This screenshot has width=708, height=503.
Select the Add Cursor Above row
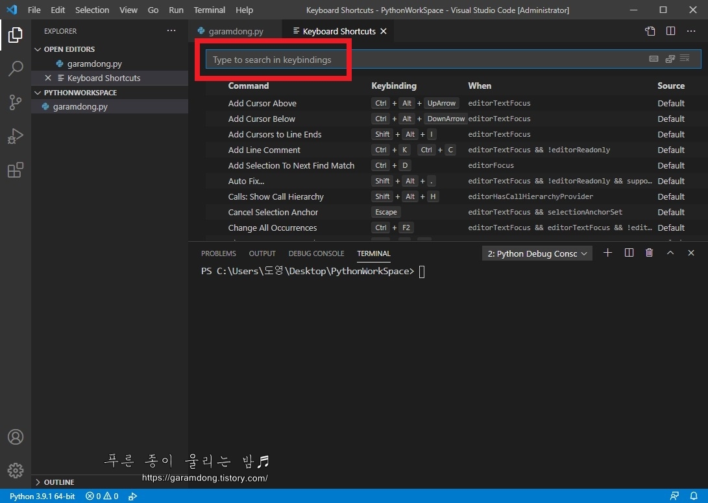[454, 103]
